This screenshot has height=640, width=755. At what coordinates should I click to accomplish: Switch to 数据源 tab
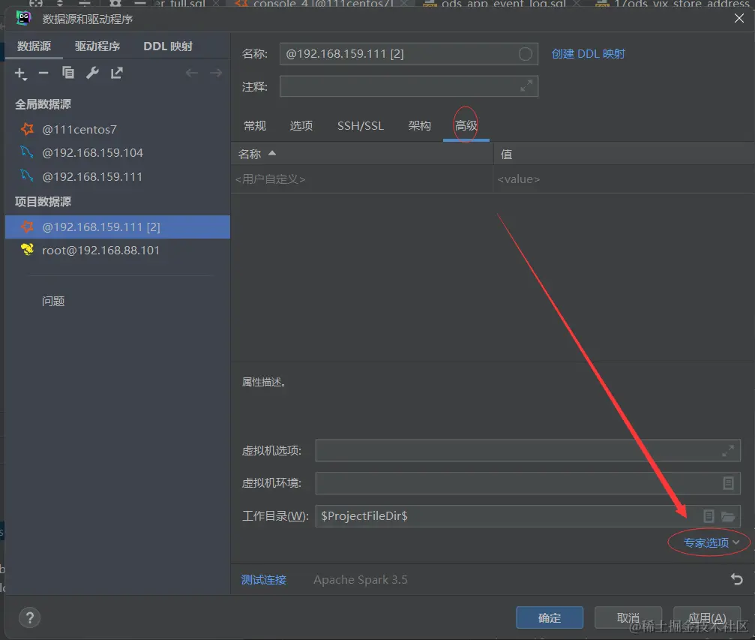[34, 47]
